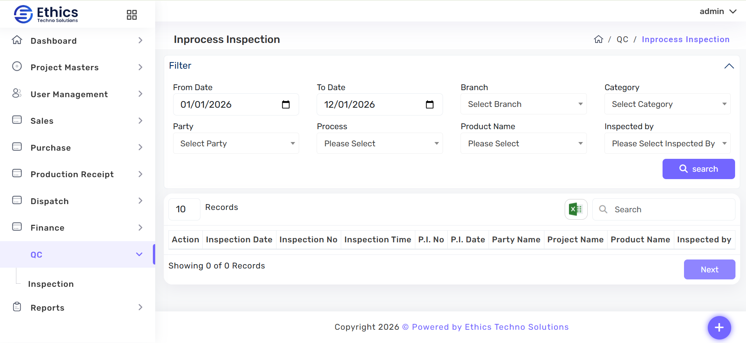Click the home breadcrumb icon
Image resolution: width=746 pixels, height=343 pixels.
pyautogui.click(x=598, y=39)
